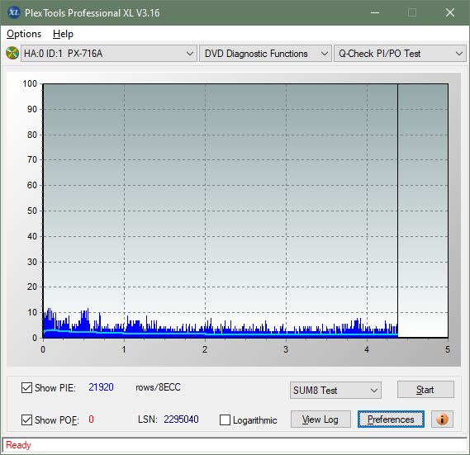Close the PlexTools Professional window
The image size is (470, 455).
(x=450, y=12)
